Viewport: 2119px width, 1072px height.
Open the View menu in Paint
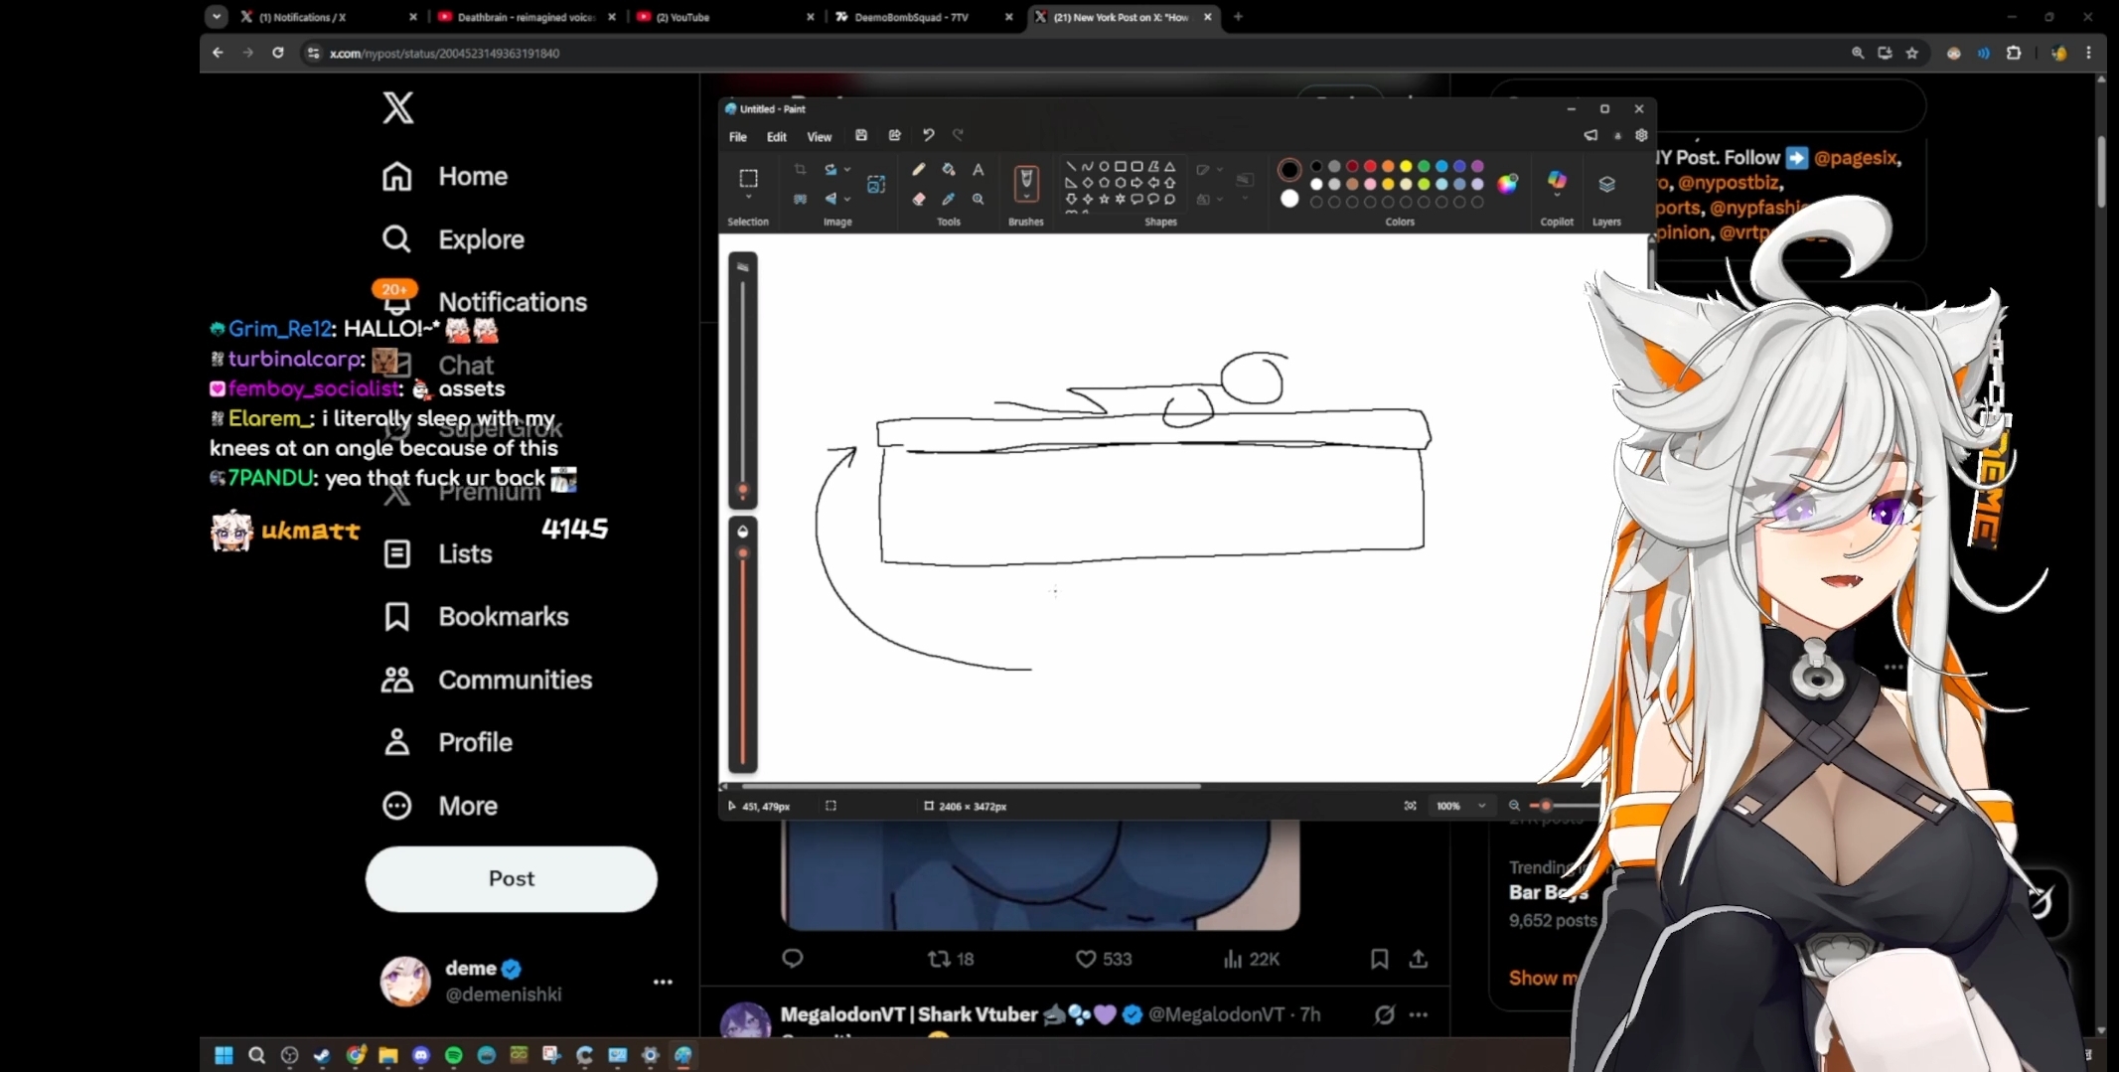click(x=820, y=137)
